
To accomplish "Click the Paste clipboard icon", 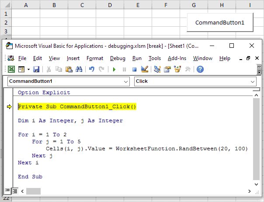I will pos(69,69).
